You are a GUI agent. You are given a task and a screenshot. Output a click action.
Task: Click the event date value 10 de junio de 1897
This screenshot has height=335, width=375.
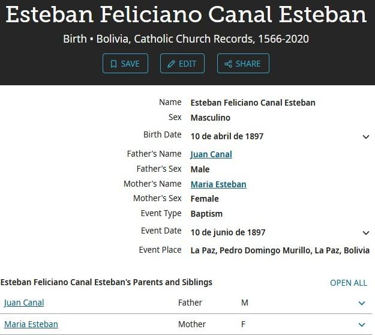tap(227, 232)
